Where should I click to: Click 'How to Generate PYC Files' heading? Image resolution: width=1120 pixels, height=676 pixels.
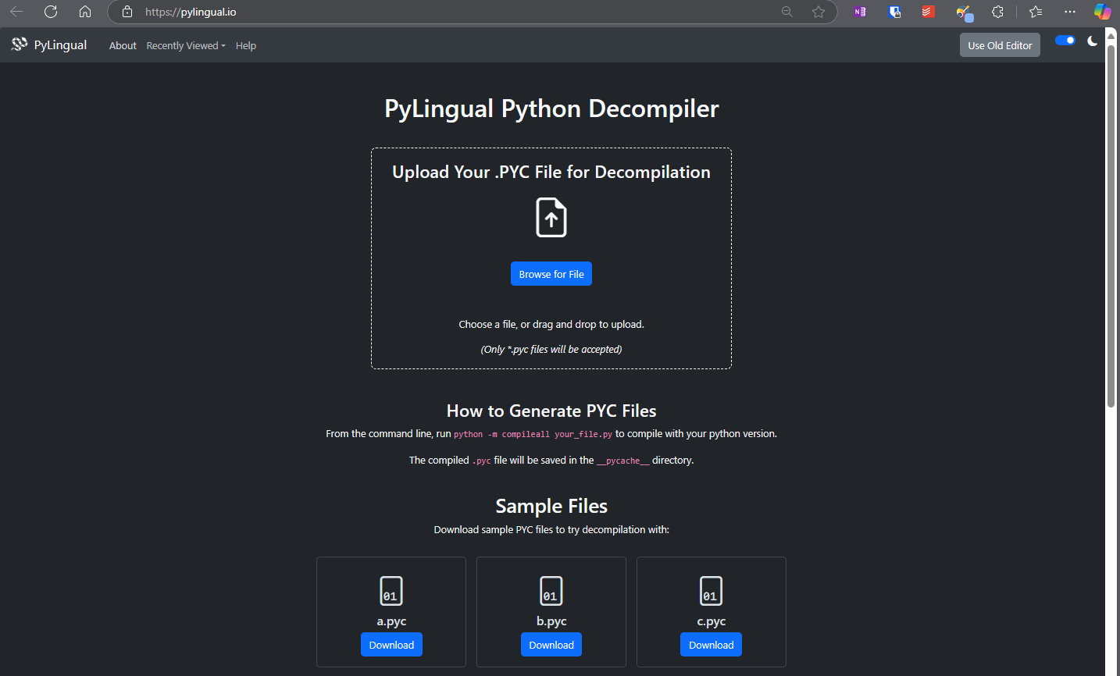(x=551, y=411)
